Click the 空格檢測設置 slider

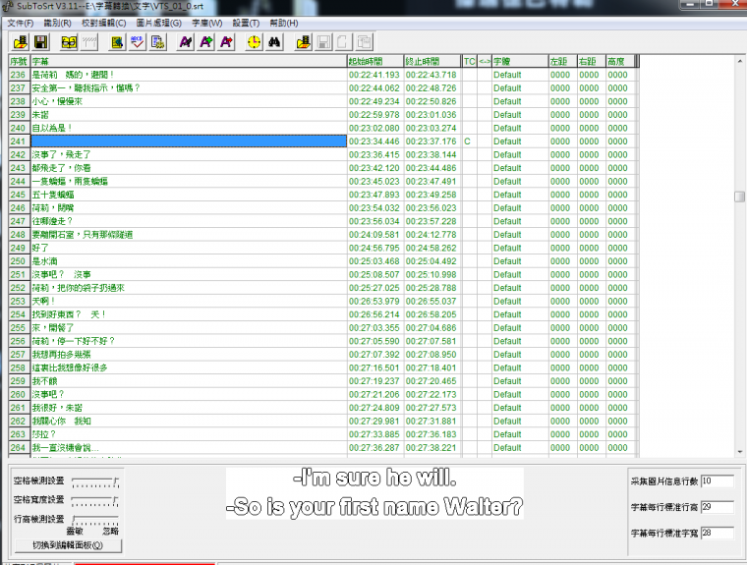point(94,482)
